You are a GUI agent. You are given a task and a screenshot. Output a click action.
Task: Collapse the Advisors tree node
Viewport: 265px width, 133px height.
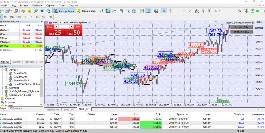pyautogui.click(x=3, y=70)
